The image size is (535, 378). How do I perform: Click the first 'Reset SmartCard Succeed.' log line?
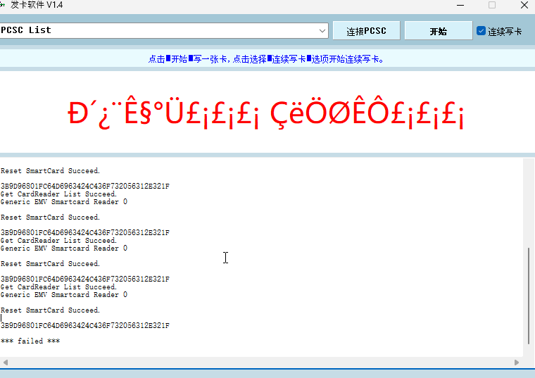(50, 171)
